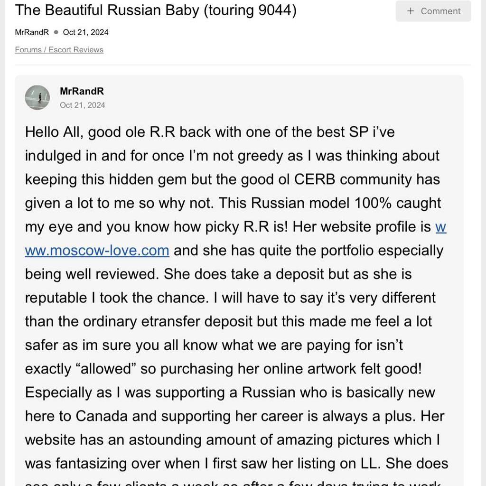Image resolution: width=486 pixels, height=486 pixels.
Task: Click the text 'listing on LL' in post
Action: click(x=339, y=464)
